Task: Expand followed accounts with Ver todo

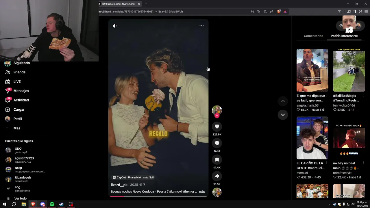Action: click(x=20, y=198)
